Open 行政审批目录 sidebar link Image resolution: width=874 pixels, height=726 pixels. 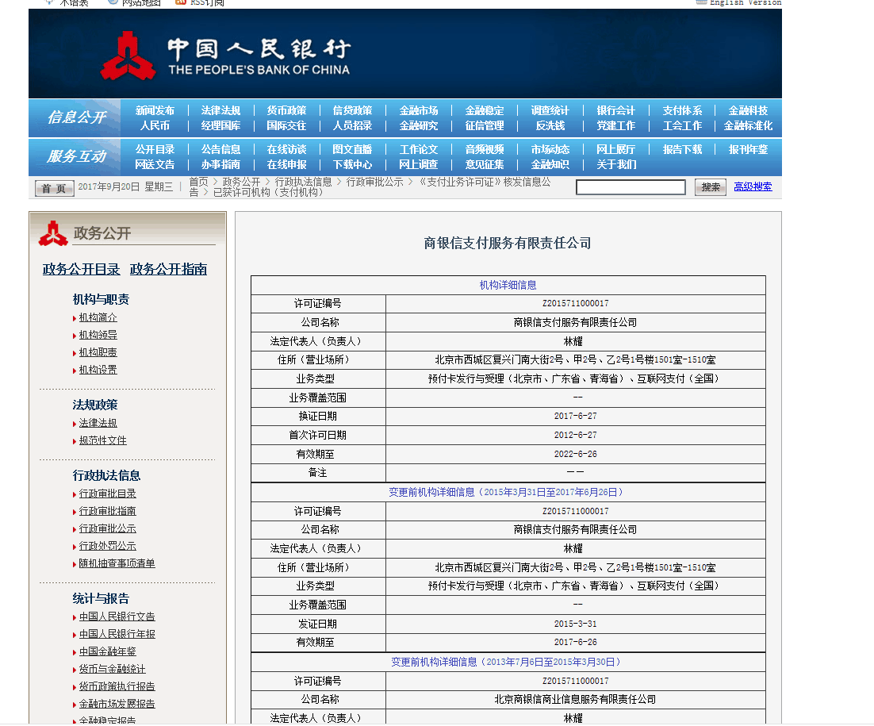tap(108, 494)
